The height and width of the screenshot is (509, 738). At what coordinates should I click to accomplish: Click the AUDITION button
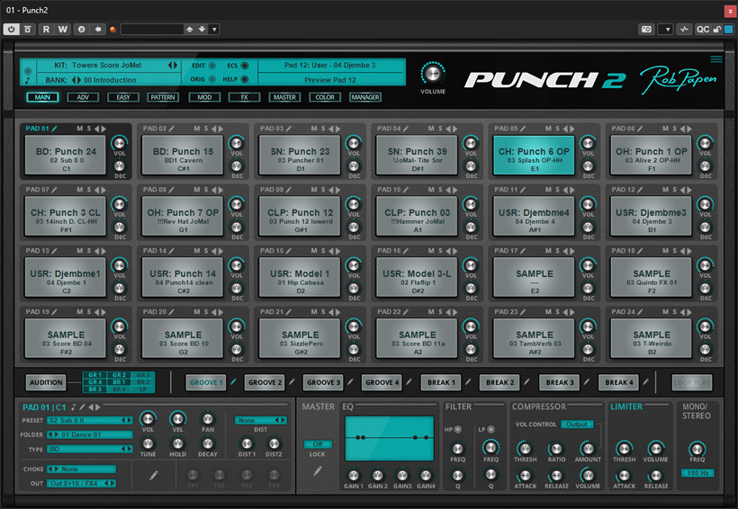[x=46, y=382]
